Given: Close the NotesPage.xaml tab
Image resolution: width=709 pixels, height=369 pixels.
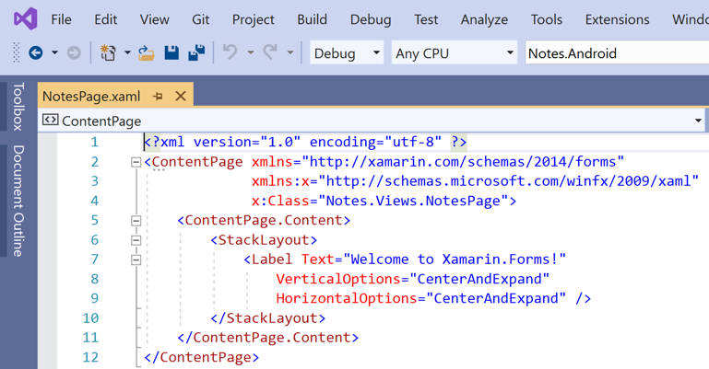Looking at the screenshot, I should (x=181, y=96).
